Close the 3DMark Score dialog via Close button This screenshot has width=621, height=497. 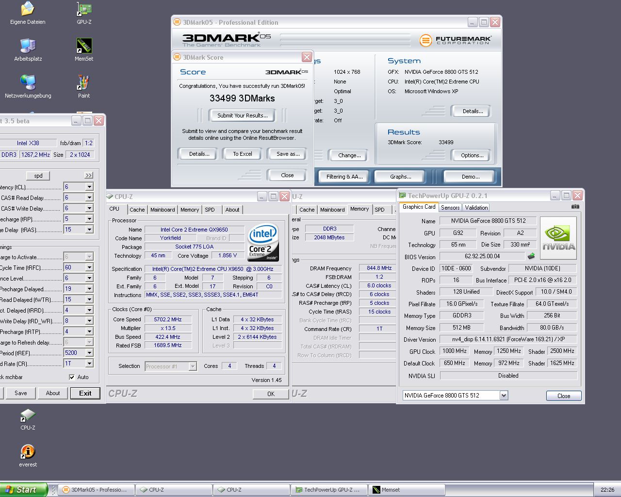[287, 175]
